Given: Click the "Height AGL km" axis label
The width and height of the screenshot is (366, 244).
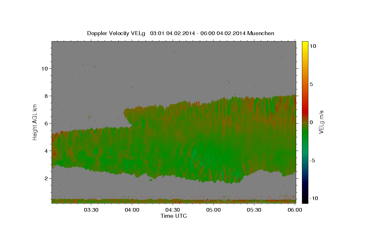Looking at the screenshot, I should click(x=35, y=122).
